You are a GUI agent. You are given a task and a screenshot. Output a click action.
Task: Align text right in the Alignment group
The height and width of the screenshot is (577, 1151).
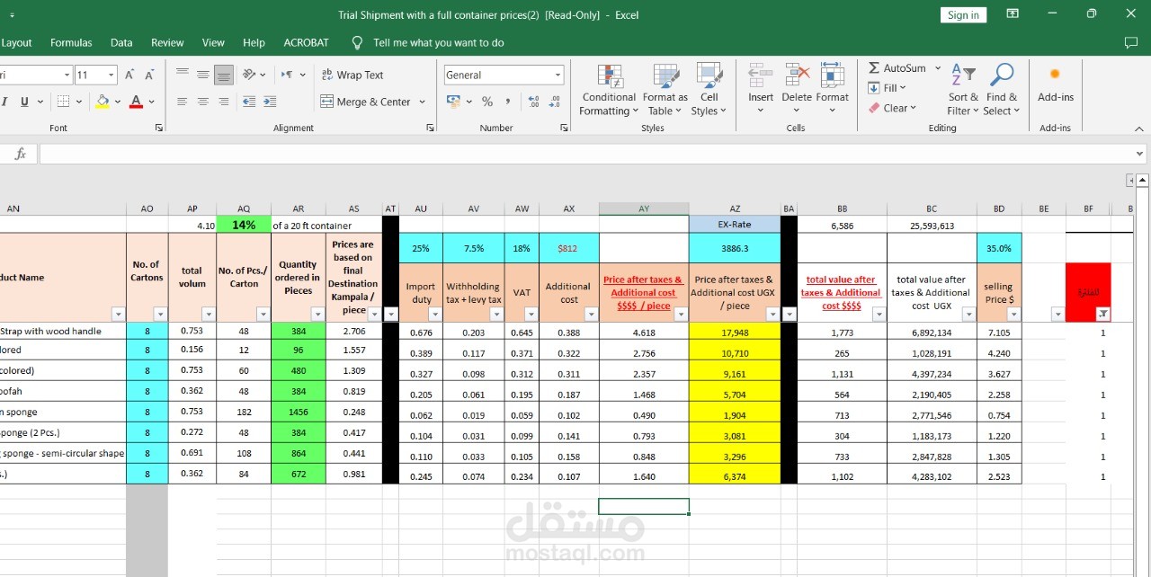tap(224, 102)
